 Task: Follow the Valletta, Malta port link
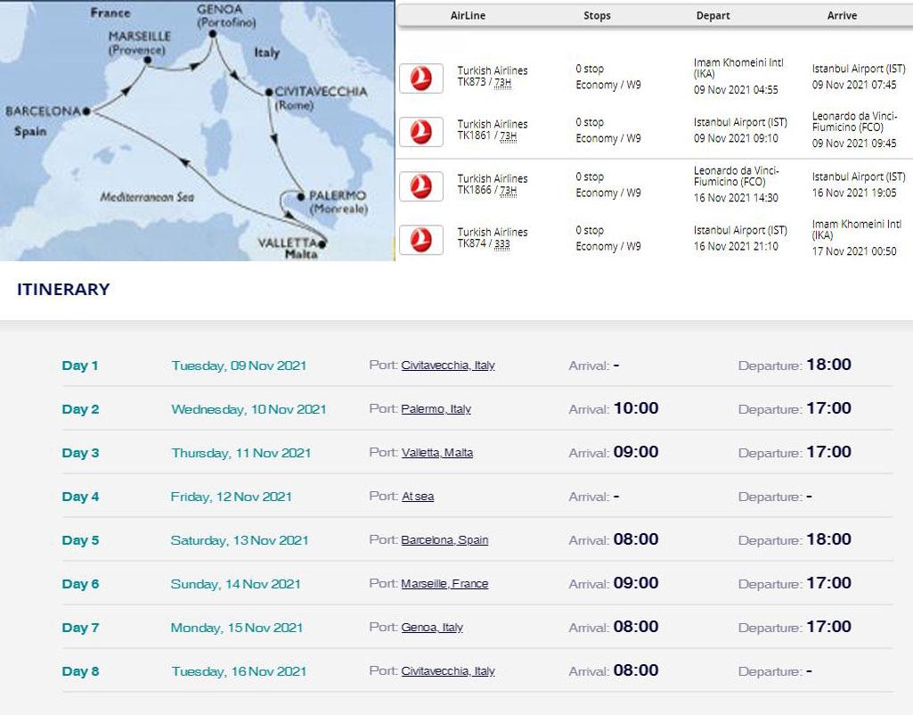436,453
